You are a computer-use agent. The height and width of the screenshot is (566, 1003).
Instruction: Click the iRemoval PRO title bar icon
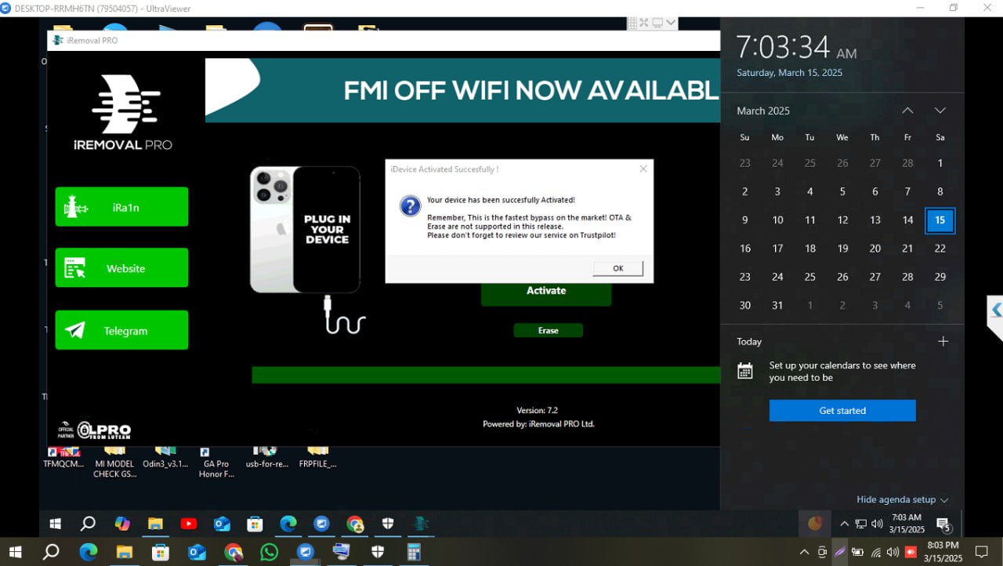point(57,40)
